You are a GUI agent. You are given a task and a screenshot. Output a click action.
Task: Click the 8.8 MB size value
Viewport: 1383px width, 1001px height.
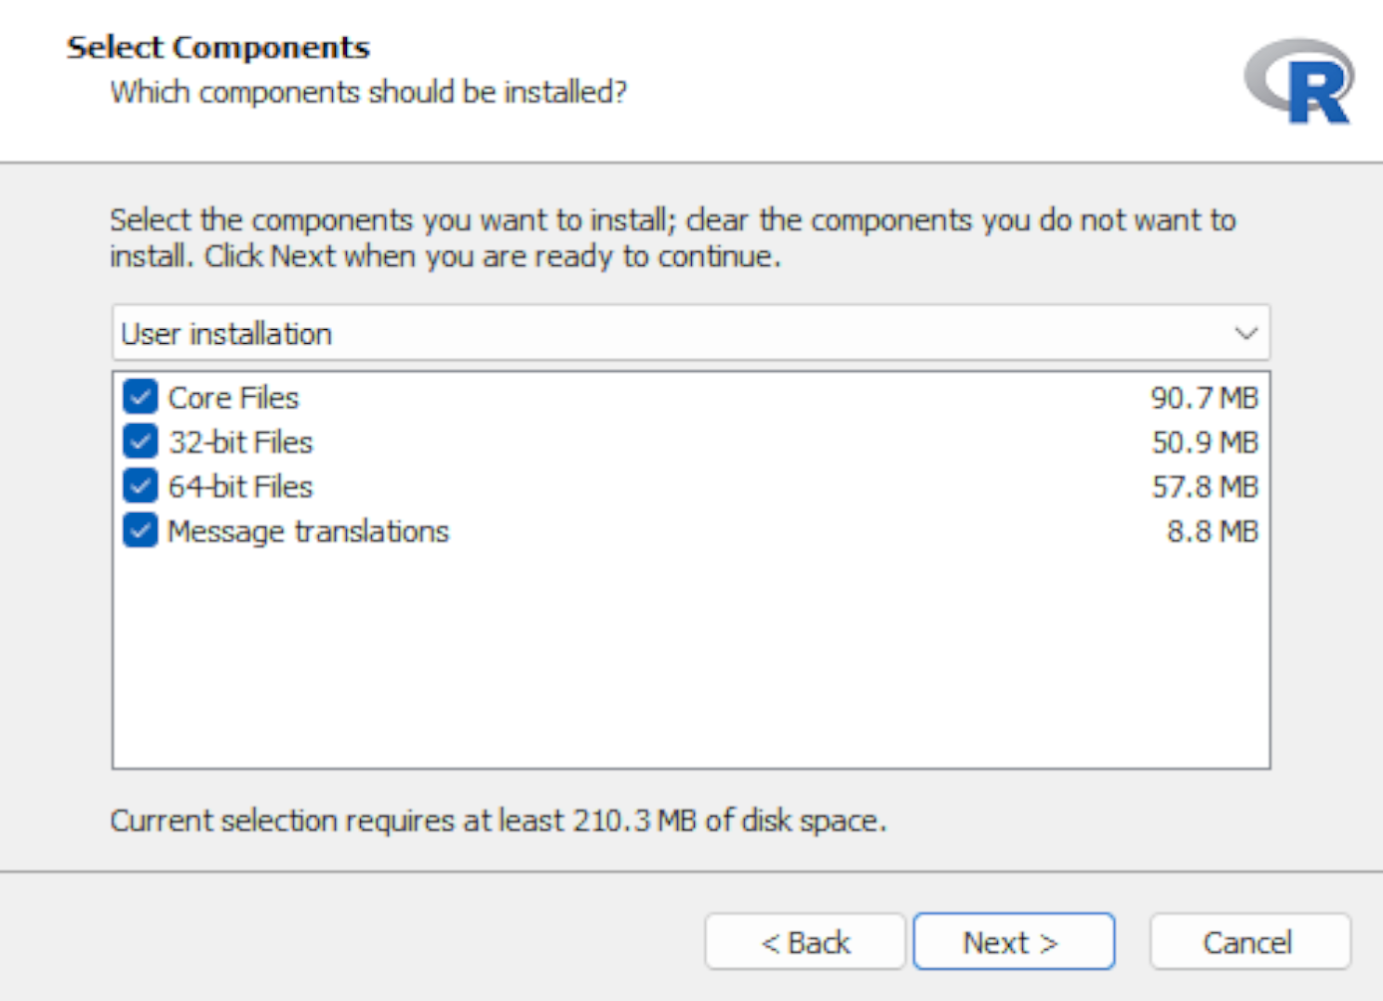point(1213,532)
